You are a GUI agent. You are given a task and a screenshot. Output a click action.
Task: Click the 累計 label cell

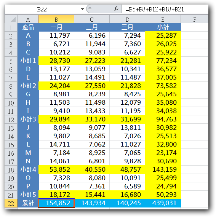[28, 203]
